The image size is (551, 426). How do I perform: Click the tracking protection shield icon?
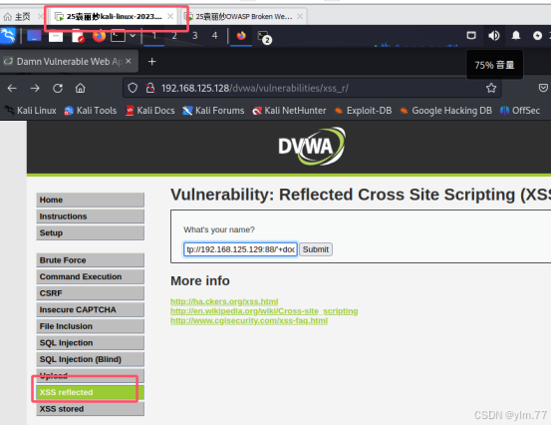point(133,88)
